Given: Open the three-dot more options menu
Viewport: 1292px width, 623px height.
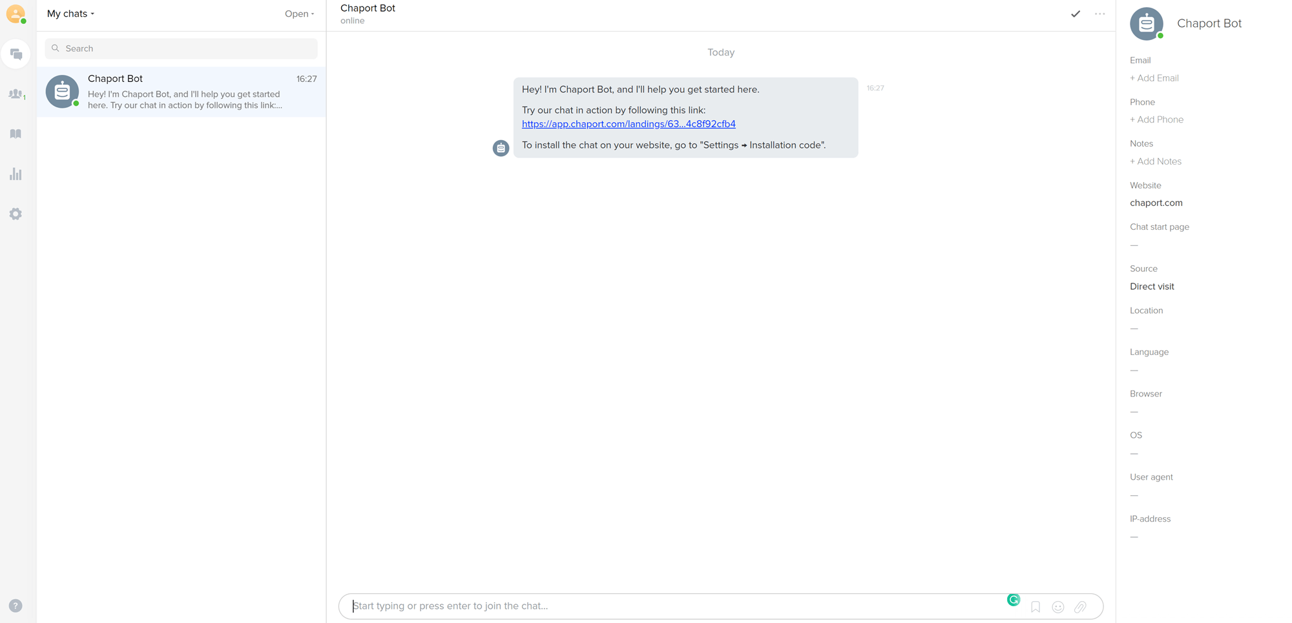Looking at the screenshot, I should [x=1099, y=14].
